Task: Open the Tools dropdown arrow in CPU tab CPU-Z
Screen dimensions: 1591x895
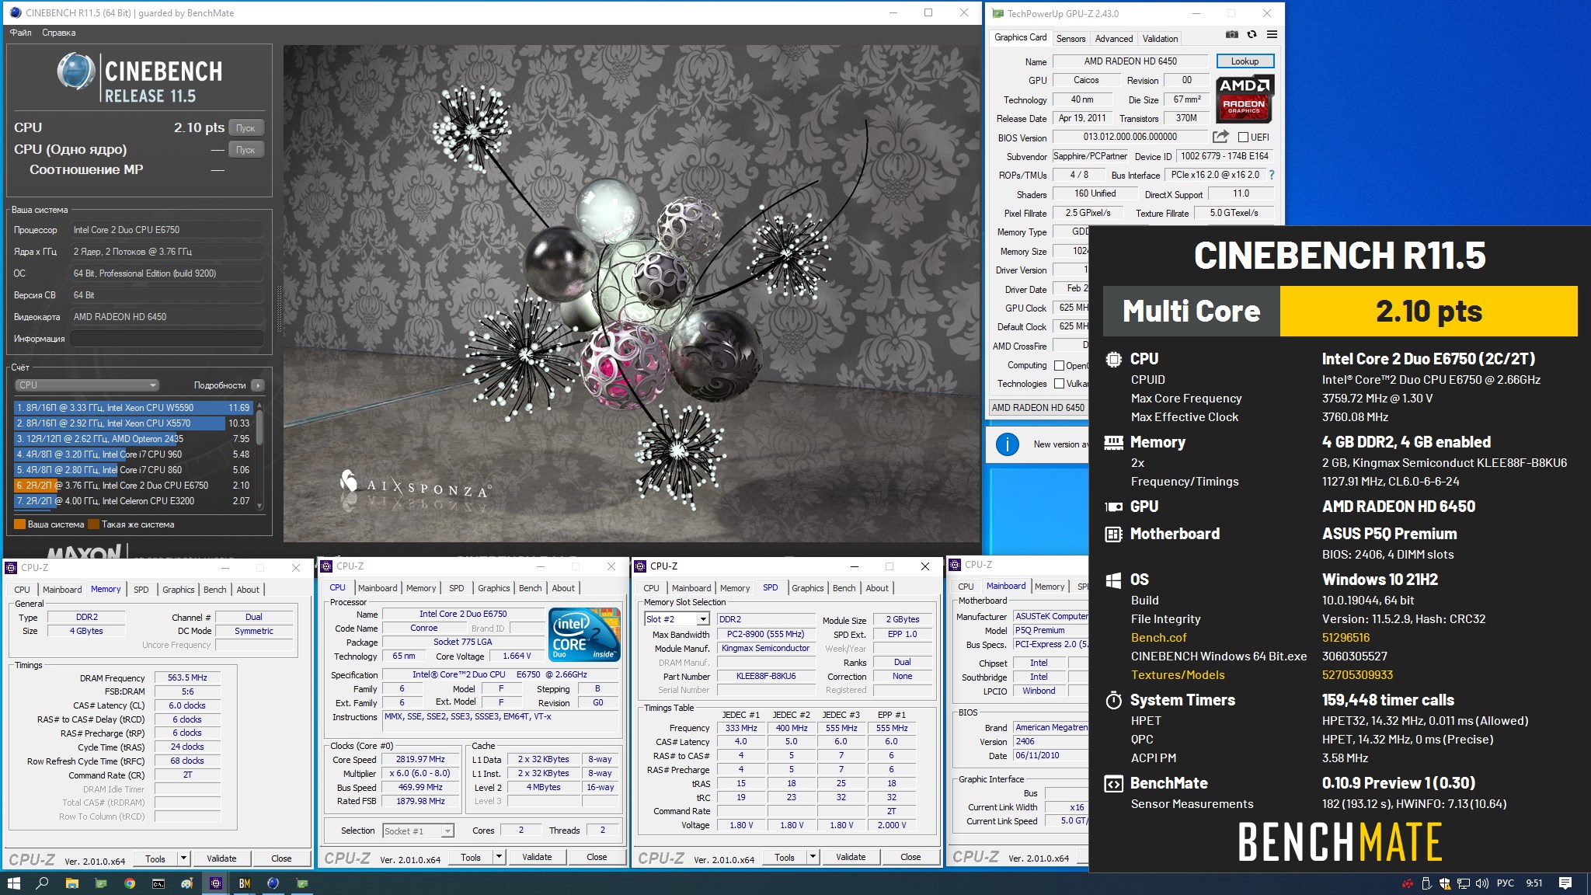Action: (499, 857)
